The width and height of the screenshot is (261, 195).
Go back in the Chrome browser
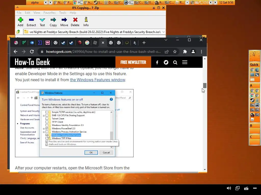click(16, 52)
